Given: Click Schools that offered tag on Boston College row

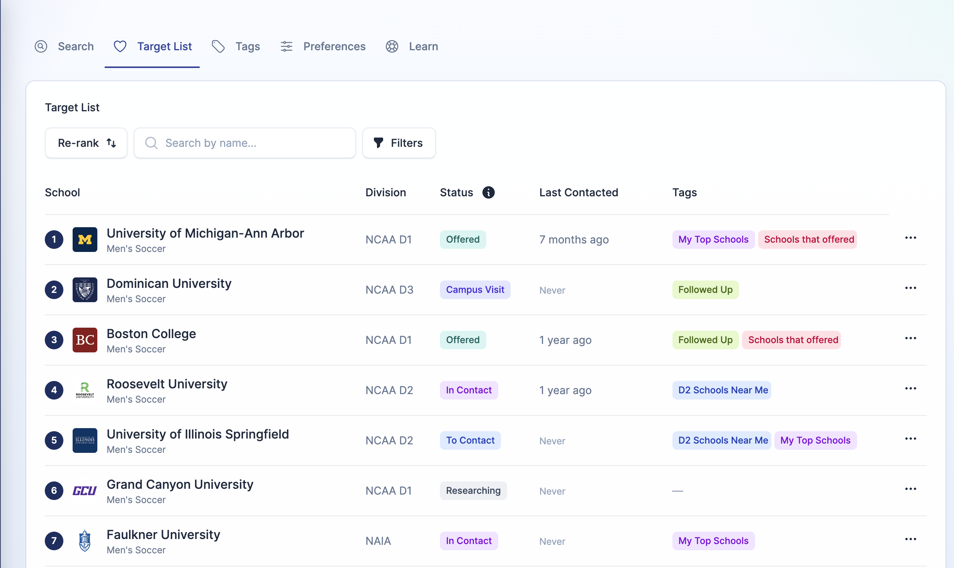Looking at the screenshot, I should coord(791,340).
